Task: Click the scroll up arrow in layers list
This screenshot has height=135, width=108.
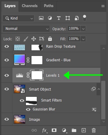Action: tap(104, 49)
